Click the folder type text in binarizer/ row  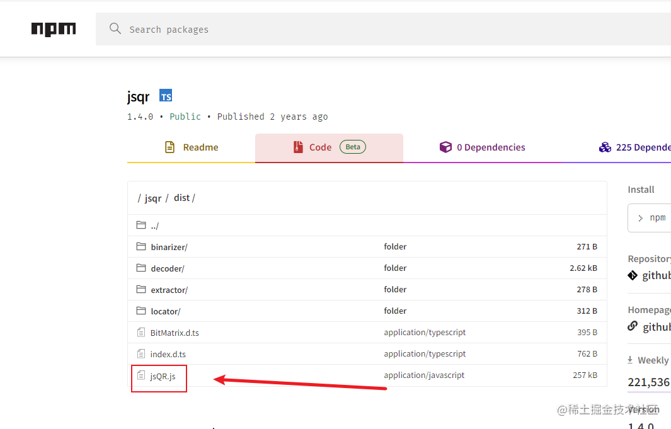pyautogui.click(x=395, y=247)
